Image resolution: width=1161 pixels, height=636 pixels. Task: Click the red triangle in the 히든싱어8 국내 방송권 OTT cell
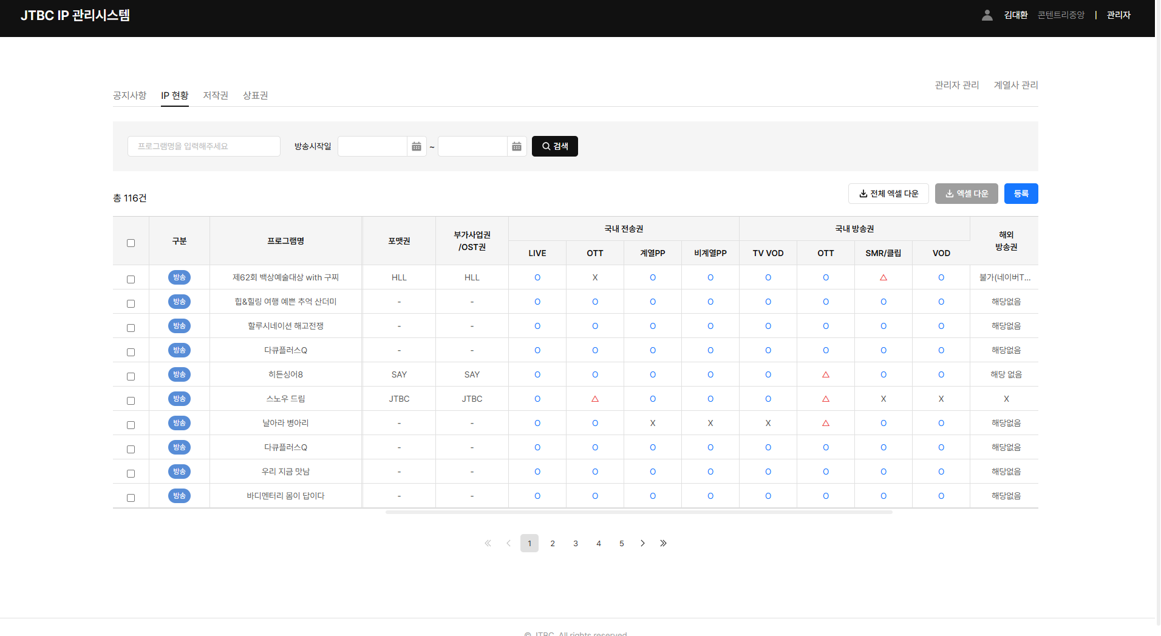[x=826, y=374]
